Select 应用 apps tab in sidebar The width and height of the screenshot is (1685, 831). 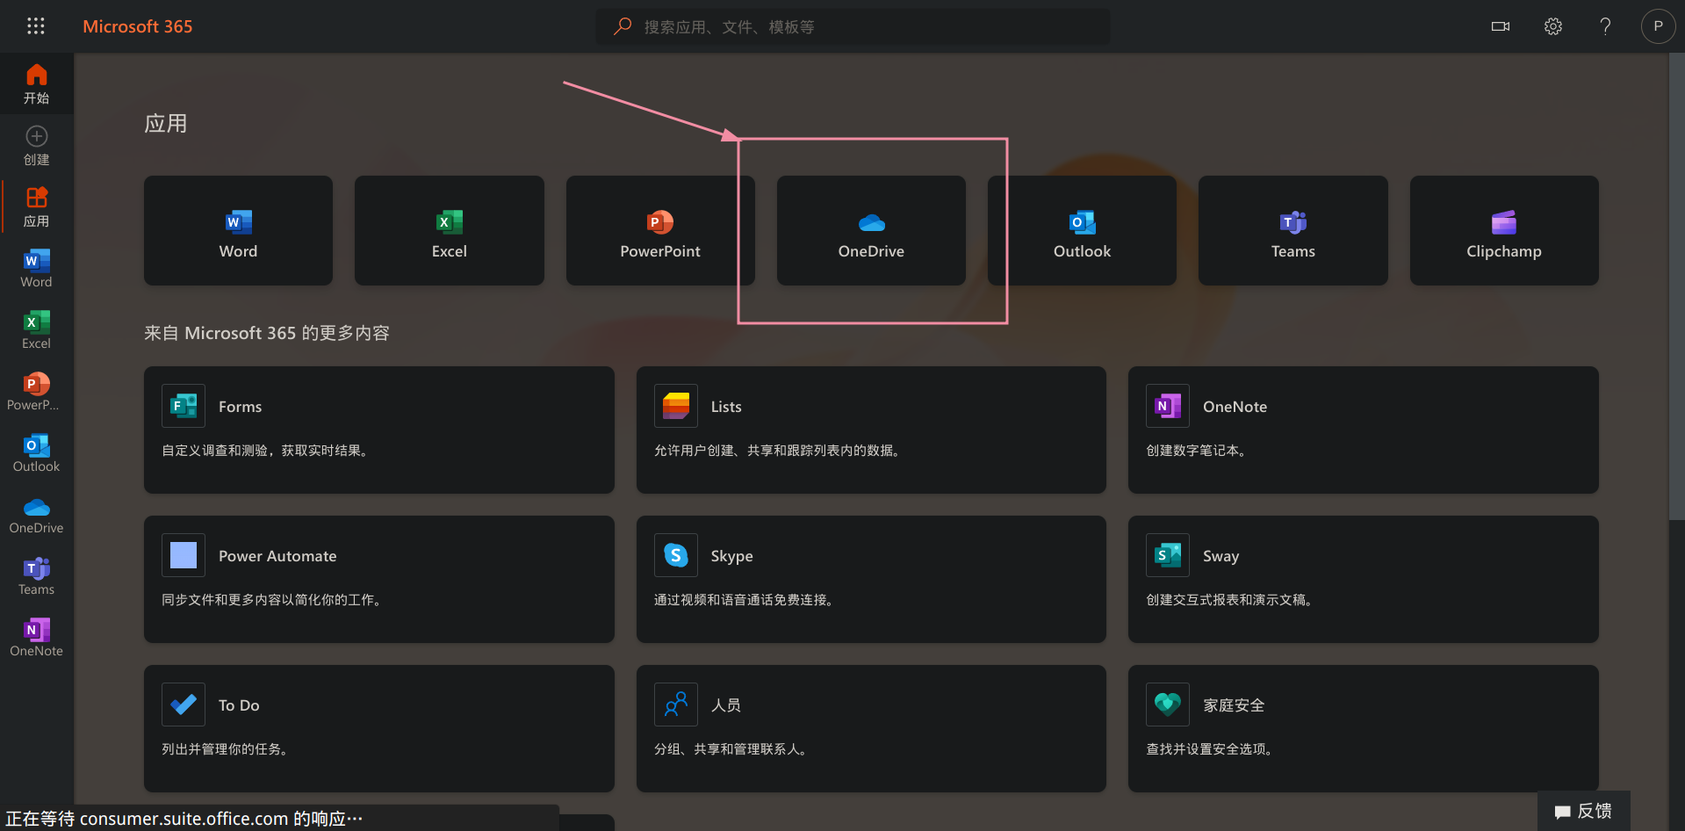(x=37, y=207)
